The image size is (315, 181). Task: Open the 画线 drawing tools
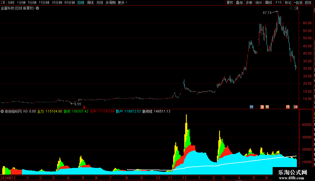269,3
